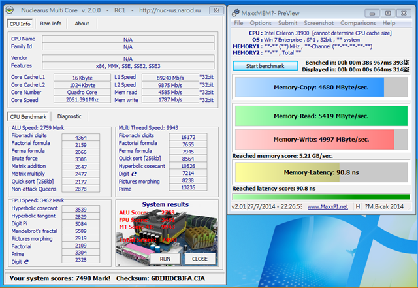Click the H status bar cell in MaxxMEM
This screenshot has width=418, height=288.
pos(358,206)
